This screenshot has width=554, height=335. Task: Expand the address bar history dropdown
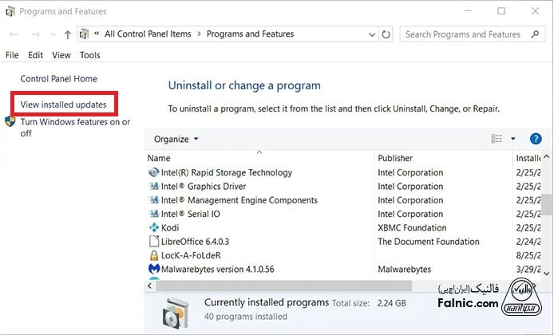pos(371,35)
